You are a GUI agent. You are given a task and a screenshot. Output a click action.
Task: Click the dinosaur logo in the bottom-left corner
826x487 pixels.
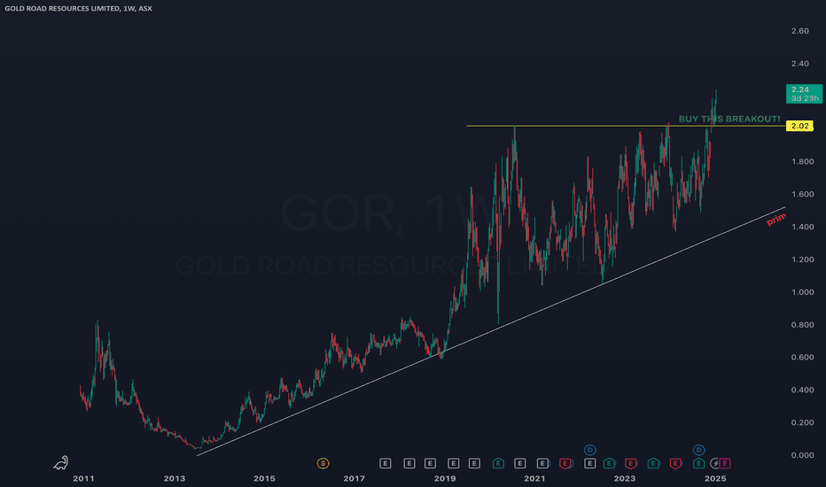(x=61, y=463)
